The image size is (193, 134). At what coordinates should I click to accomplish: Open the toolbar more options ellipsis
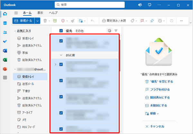tap(181, 21)
